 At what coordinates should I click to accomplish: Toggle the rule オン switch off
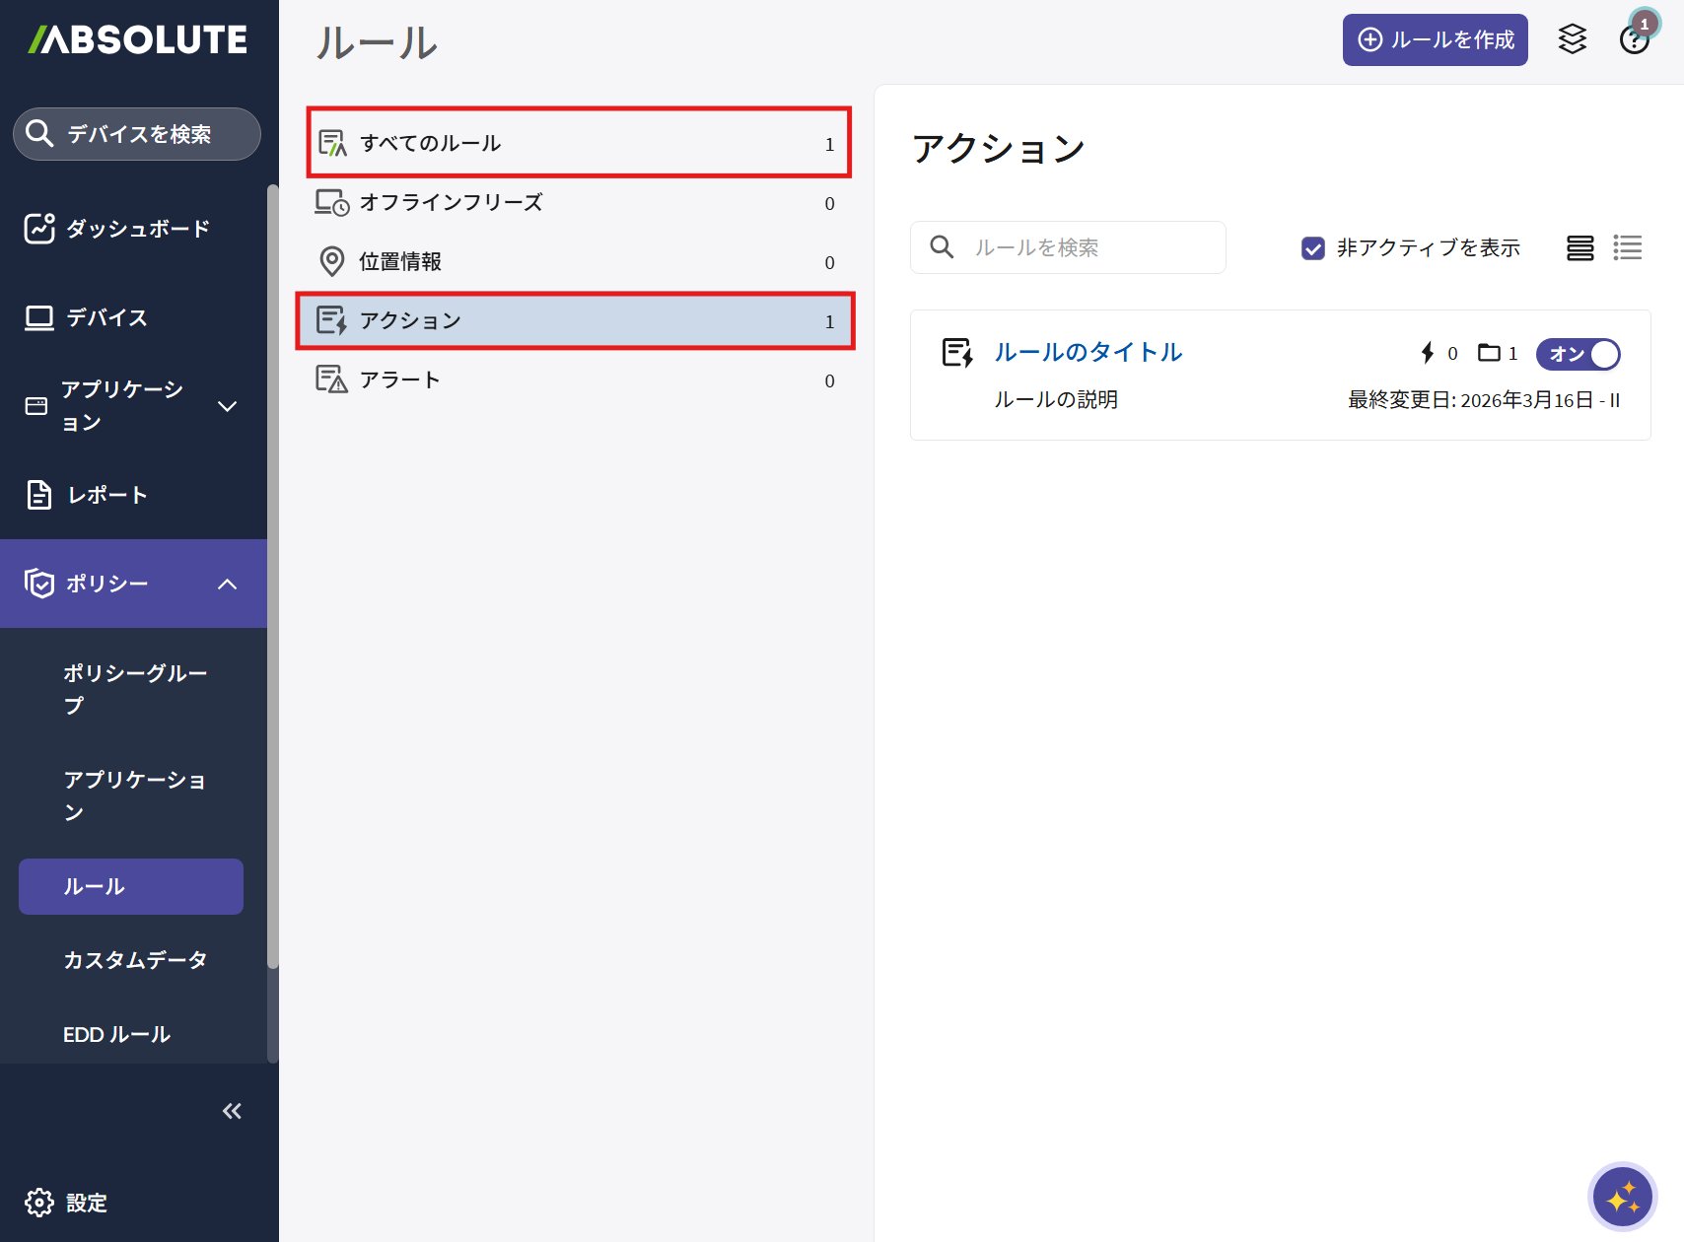click(x=1578, y=354)
